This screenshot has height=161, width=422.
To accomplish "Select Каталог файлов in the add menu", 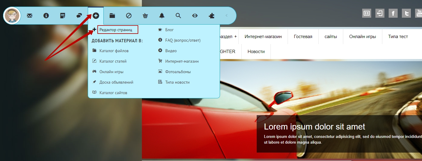I will 114,51.
